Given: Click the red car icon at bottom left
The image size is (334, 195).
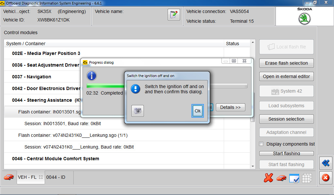Looking at the screenshot, I should coord(9,177).
